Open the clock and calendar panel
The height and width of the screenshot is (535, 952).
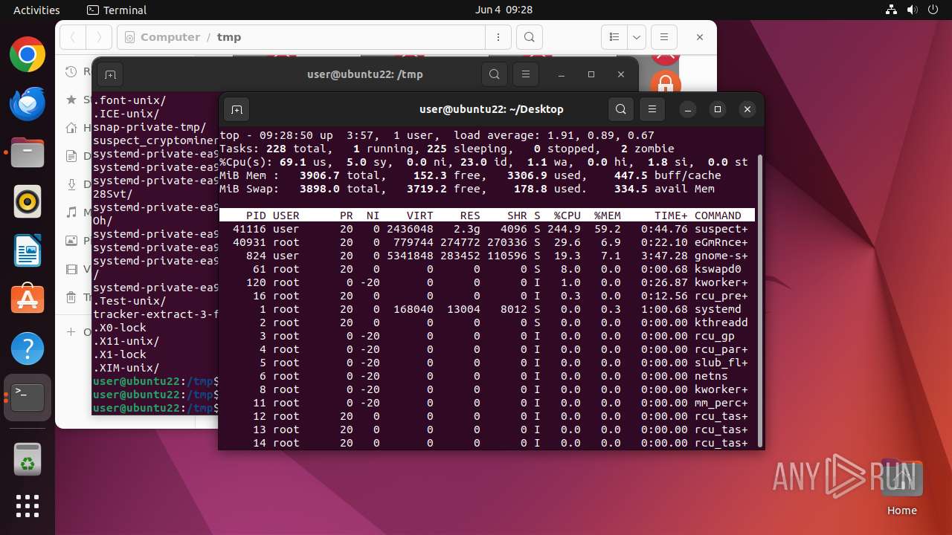pyautogui.click(x=504, y=10)
